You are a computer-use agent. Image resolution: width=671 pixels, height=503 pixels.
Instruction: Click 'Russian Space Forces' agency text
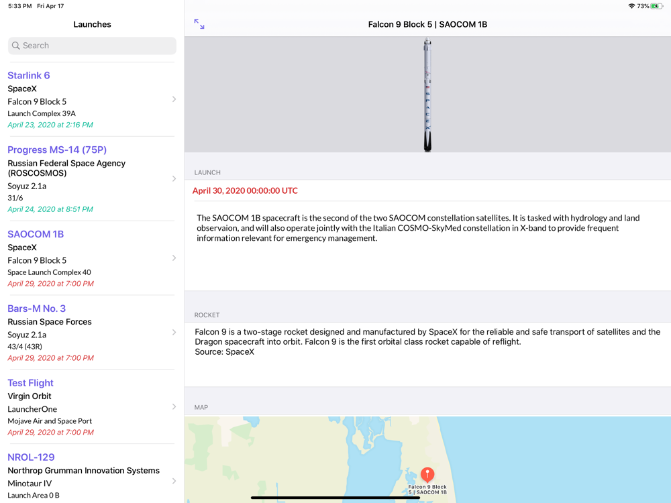(50, 322)
